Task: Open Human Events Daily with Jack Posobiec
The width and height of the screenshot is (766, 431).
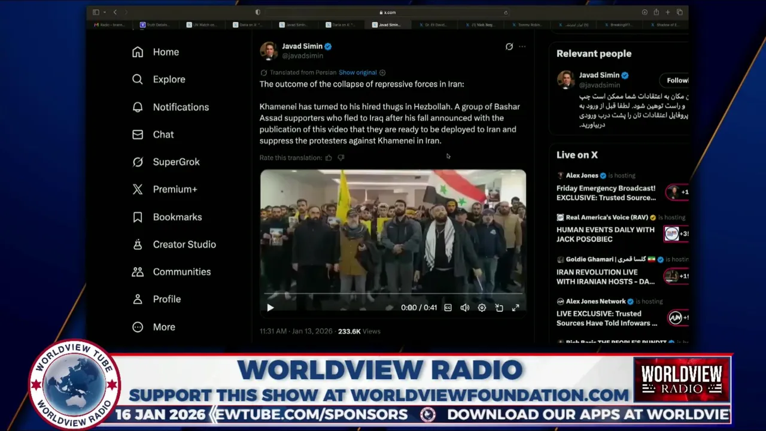Action: tap(606, 234)
